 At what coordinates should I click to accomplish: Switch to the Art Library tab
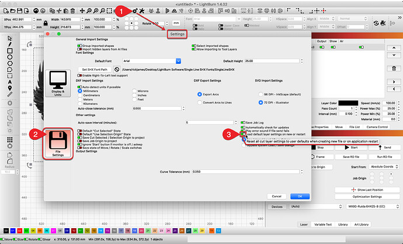tap(362, 225)
